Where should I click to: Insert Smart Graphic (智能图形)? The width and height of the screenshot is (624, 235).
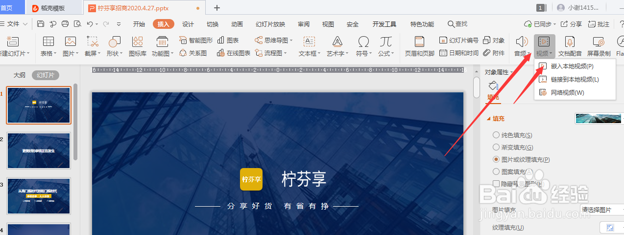pos(196,40)
